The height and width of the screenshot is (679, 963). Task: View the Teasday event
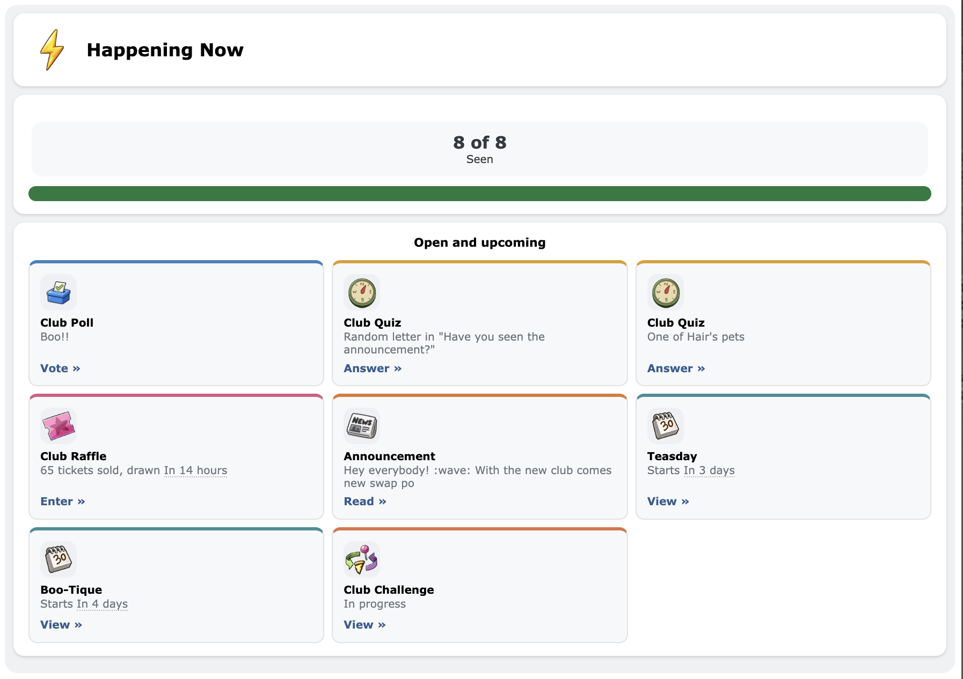pyautogui.click(x=668, y=501)
